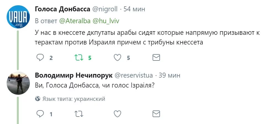Click the Язык твита: украинский label
Screen dimensions: 267x124
point(74,99)
